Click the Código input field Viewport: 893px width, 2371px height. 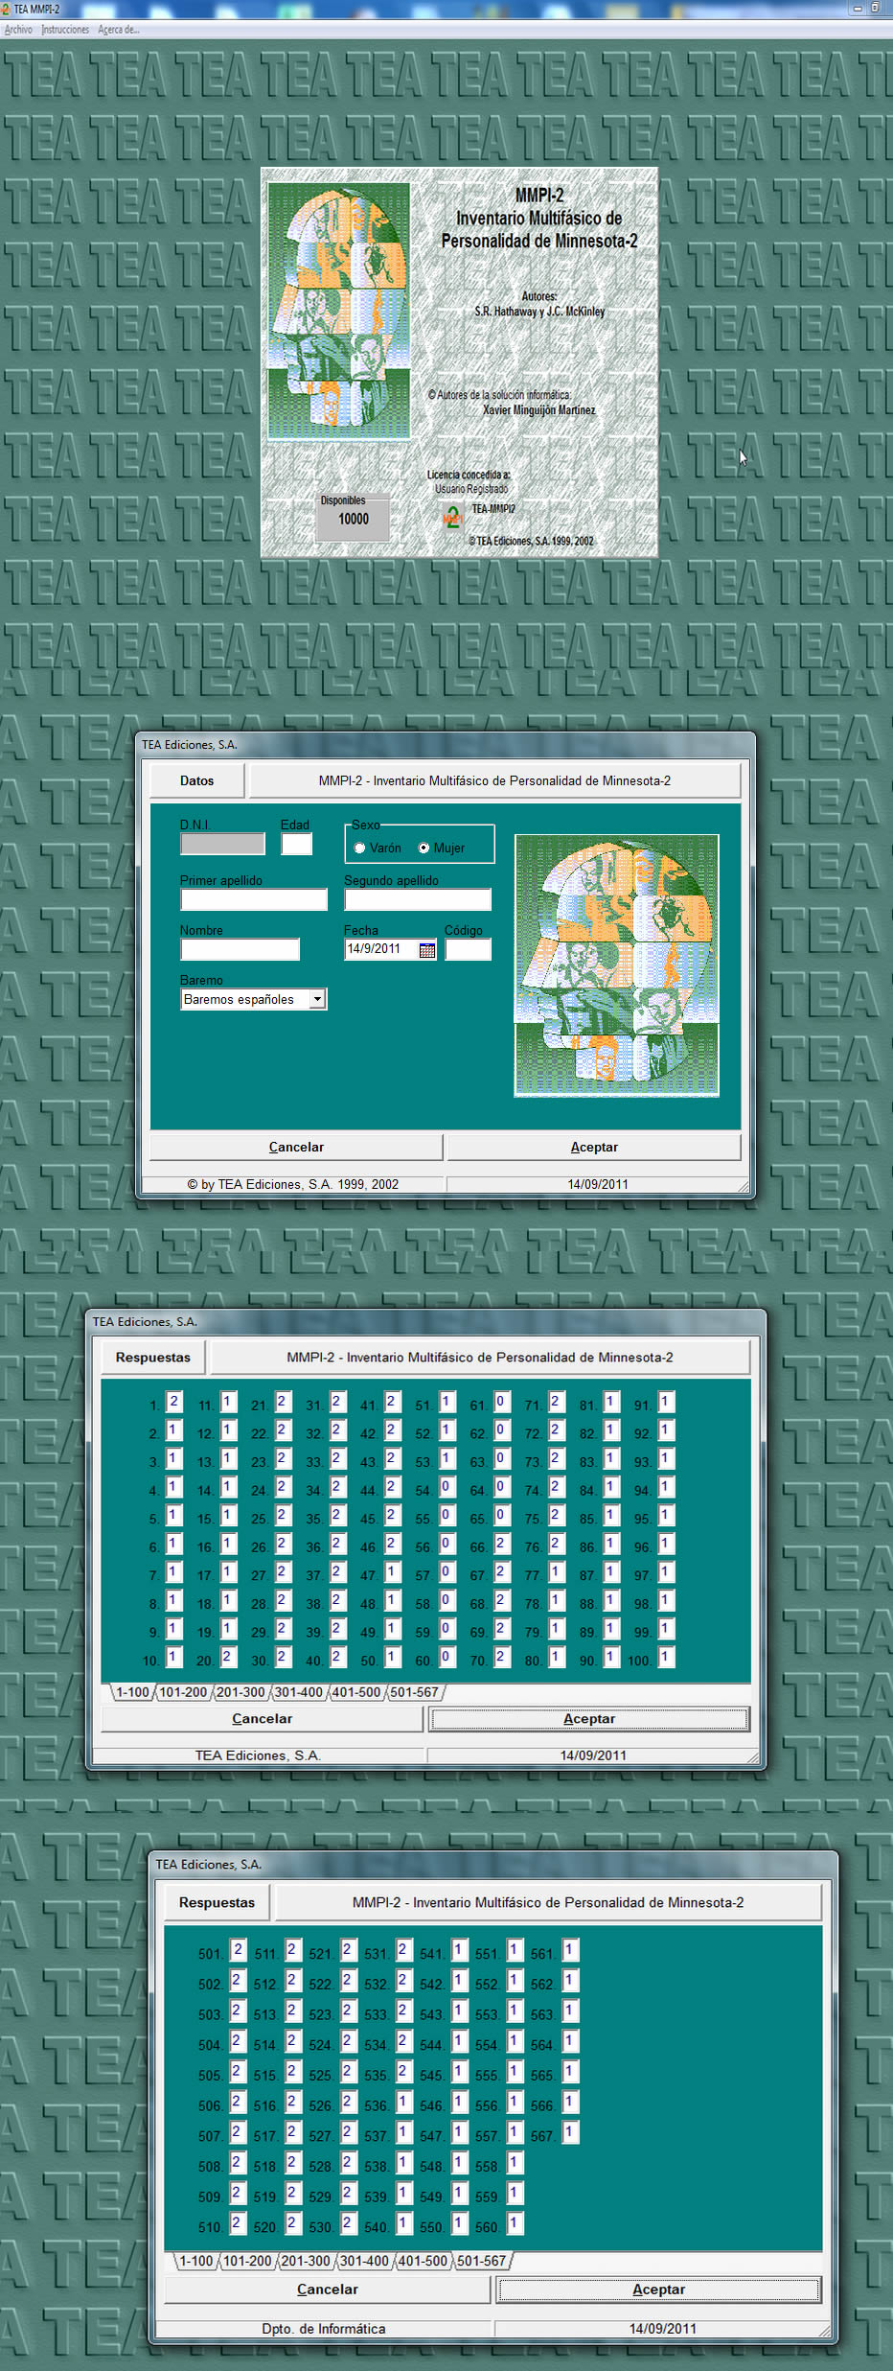click(x=468, y=949)
